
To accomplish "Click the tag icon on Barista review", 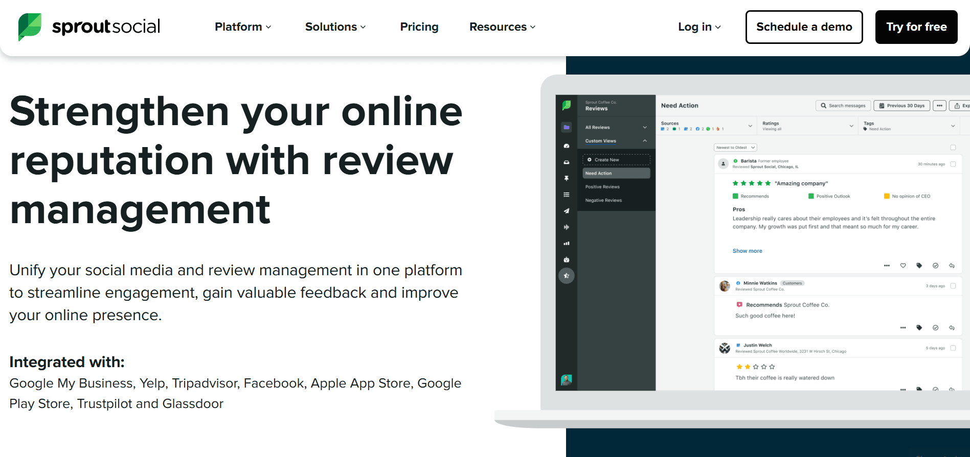I will pos(919,266).
